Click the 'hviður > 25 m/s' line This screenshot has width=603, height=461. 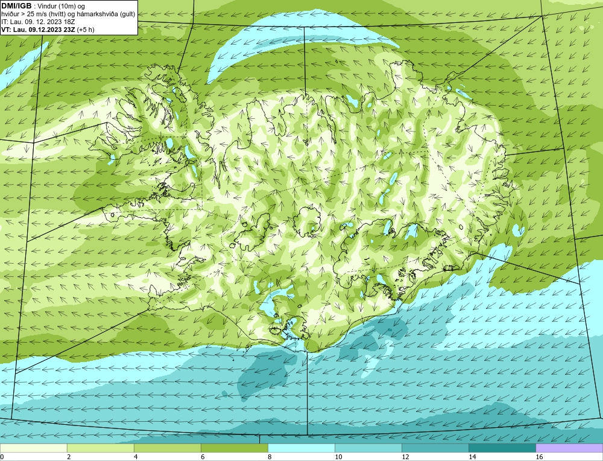pyautogui.click(x=68, y=14)
